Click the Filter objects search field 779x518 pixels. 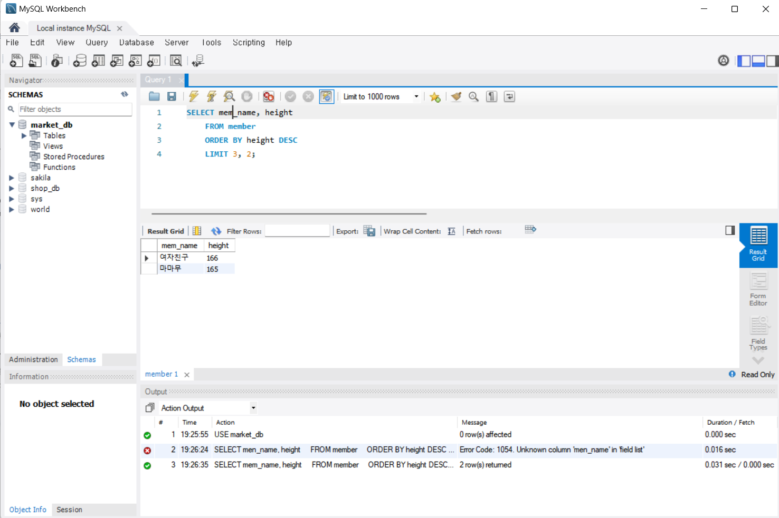75,109
